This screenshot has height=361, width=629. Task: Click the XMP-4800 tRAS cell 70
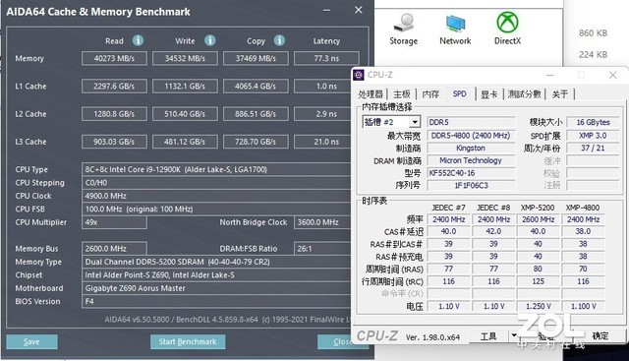[583, 269]
